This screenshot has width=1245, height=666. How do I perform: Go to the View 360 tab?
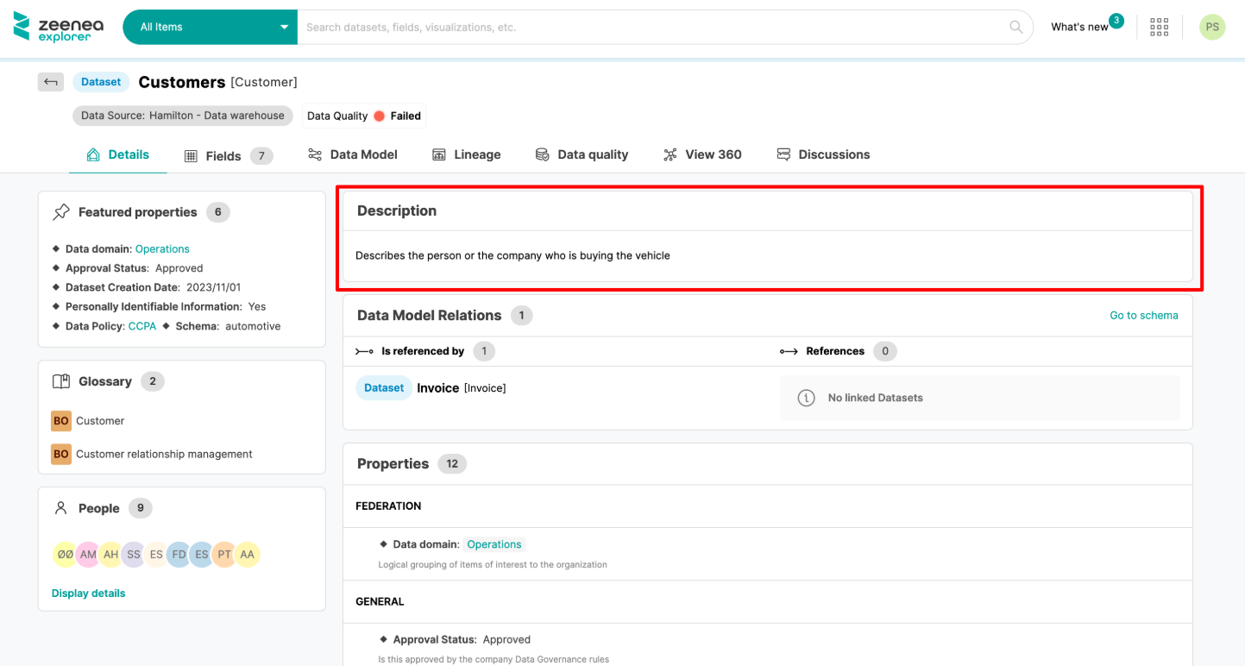point(702,154)
